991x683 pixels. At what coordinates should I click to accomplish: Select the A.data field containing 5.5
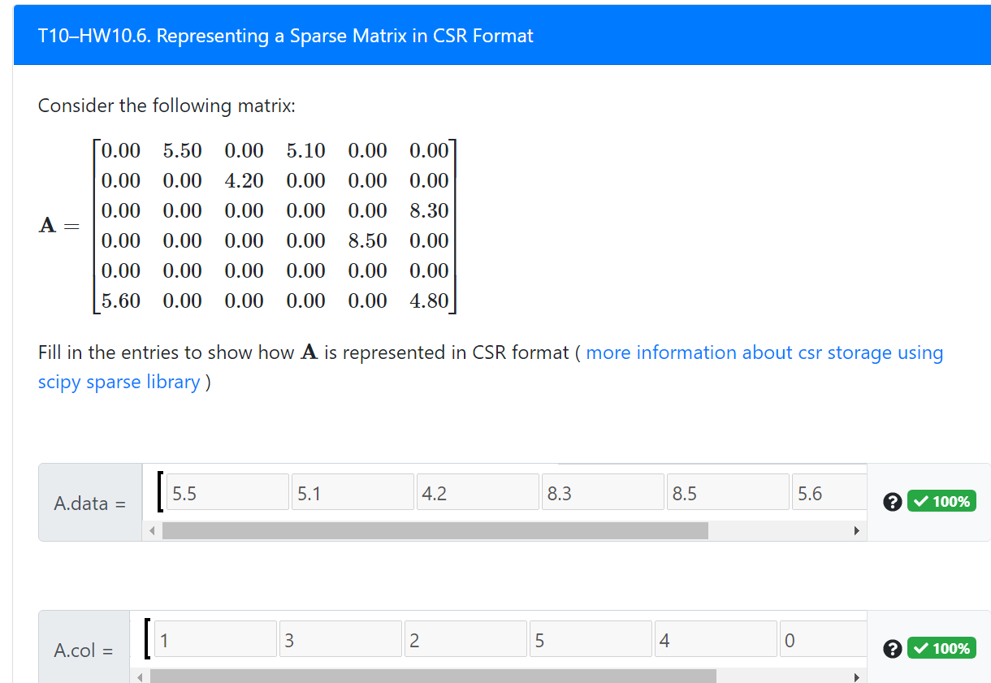227,491
